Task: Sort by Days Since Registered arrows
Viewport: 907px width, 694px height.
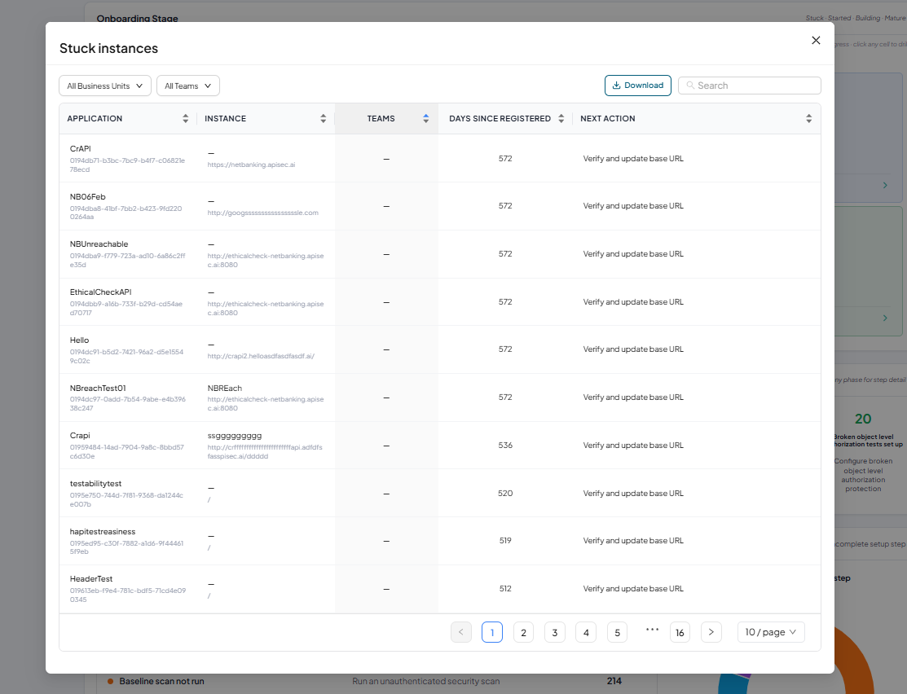Action: (x=561, y=119)
